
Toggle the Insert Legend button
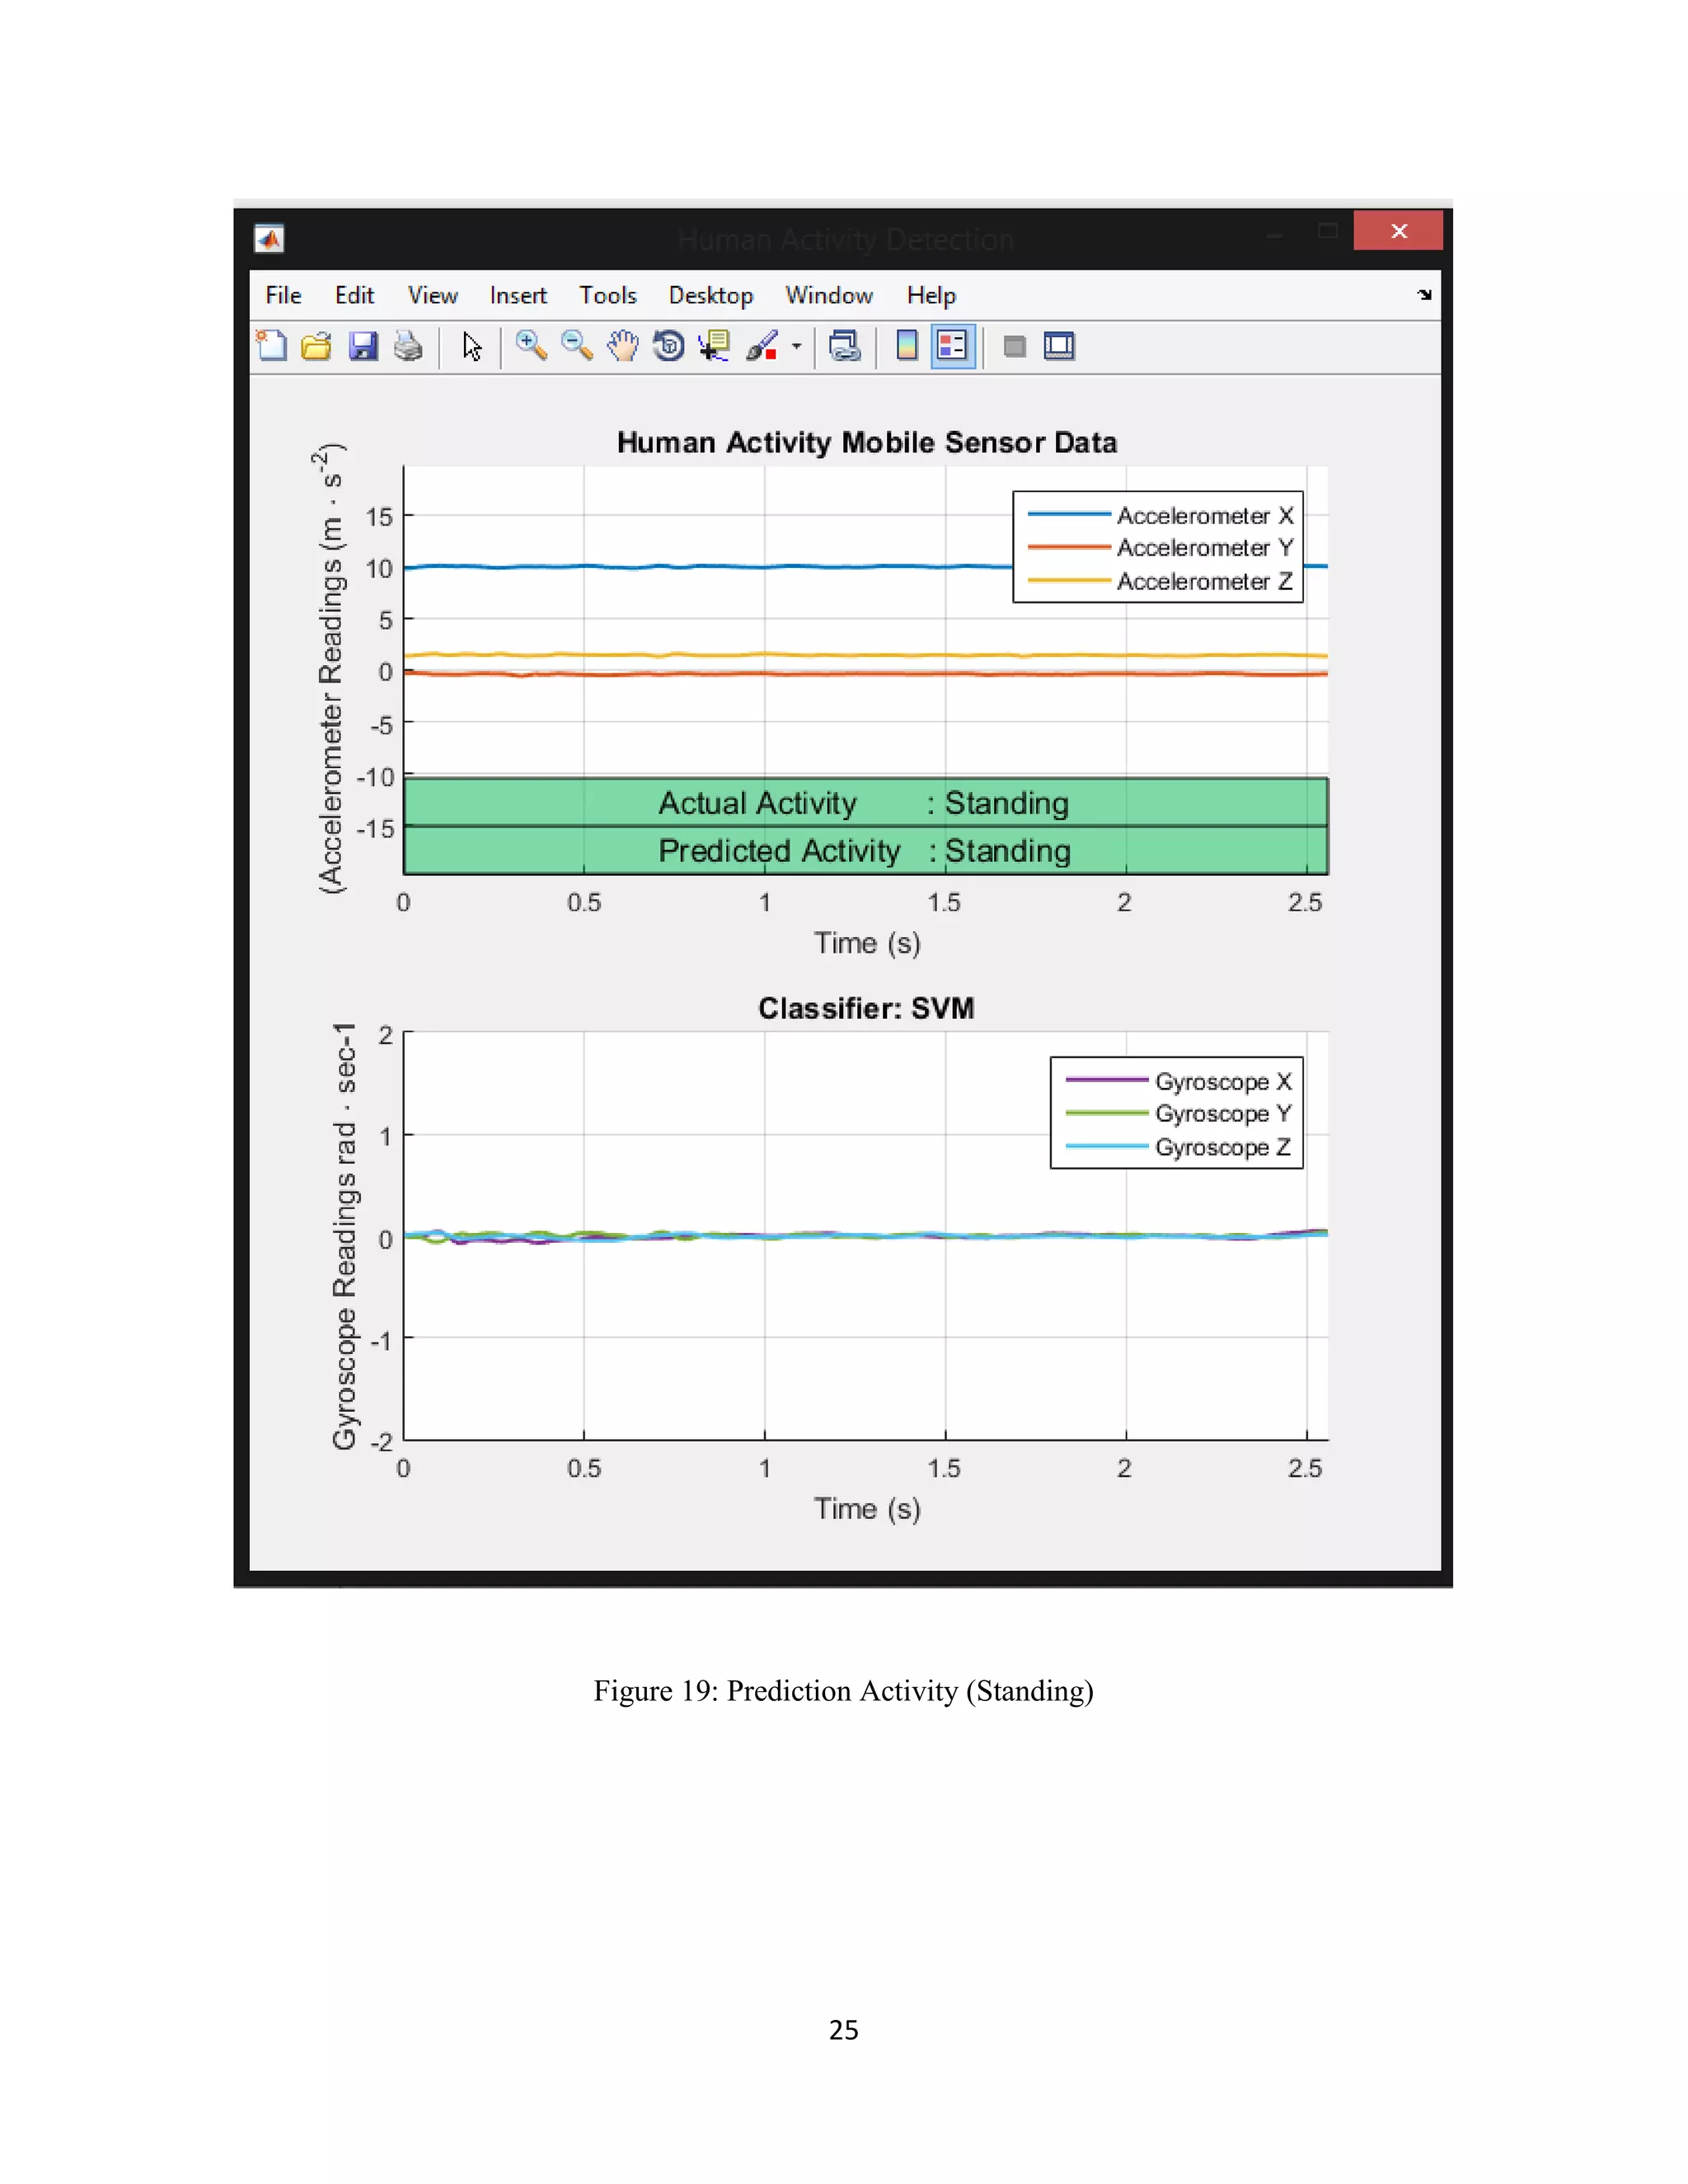coord(952,346)
